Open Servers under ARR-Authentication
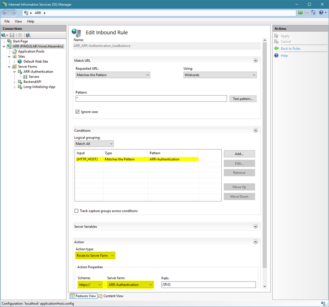329x307 pixels. tap(34, 77)
